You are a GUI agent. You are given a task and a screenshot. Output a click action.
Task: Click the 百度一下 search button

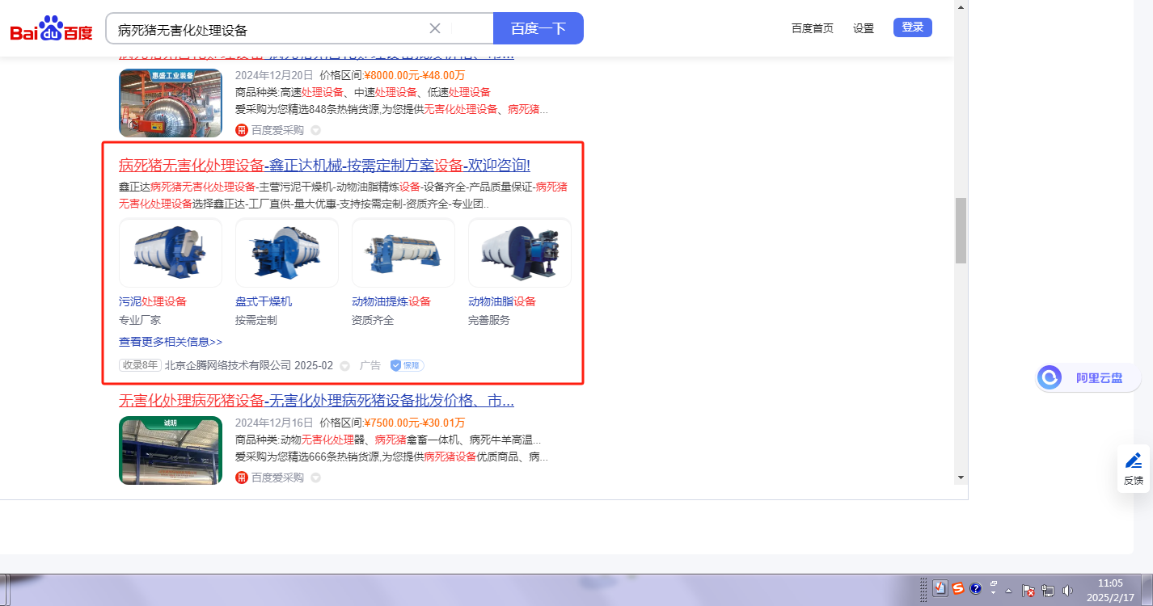(x=538, y=28)
